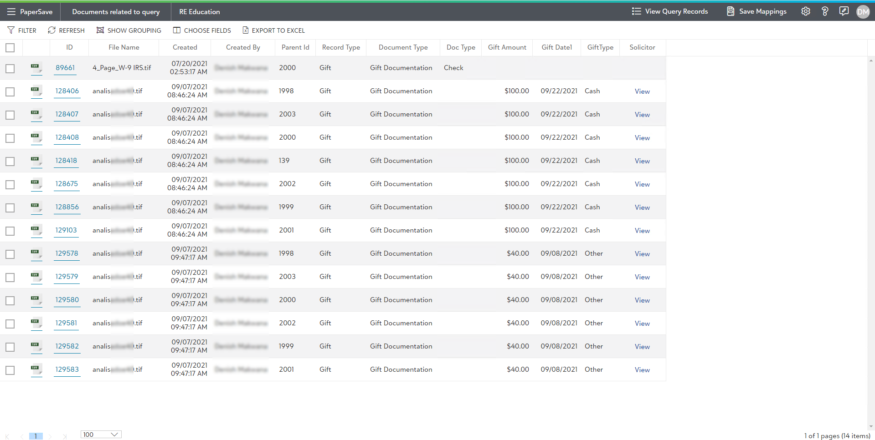Open the page size dropdown showing 100
875x440 pixels.
click(101, 435)
